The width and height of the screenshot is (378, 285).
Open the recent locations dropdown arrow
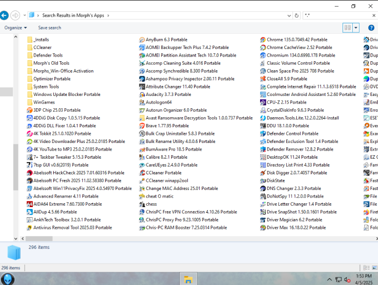coord(25,15)
